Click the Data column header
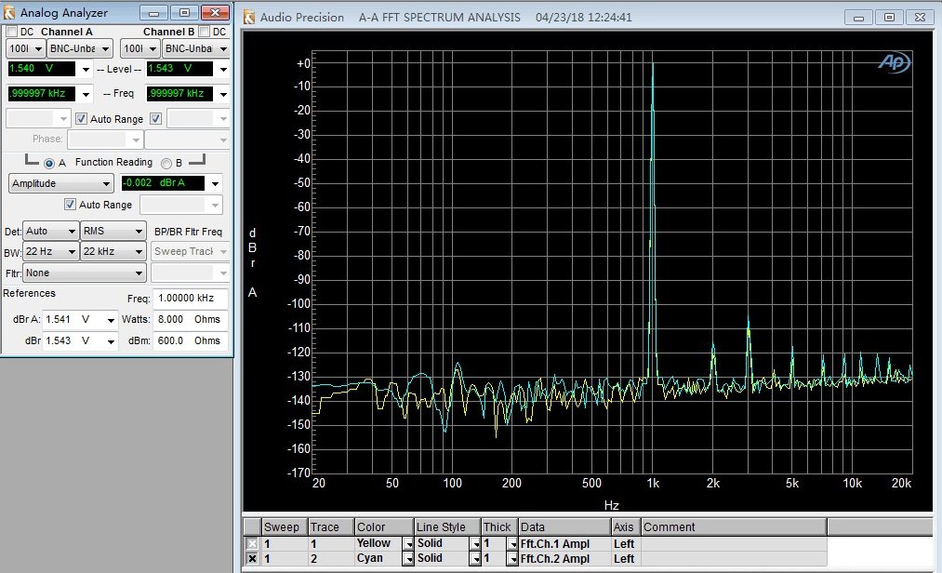Image resolution: width=942 pixels, height=573 pixels. point(564,526)
